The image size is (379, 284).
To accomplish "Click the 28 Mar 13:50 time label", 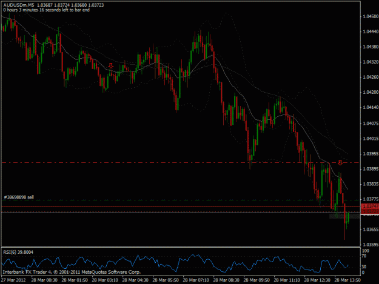I will click(x=347, y=280).
